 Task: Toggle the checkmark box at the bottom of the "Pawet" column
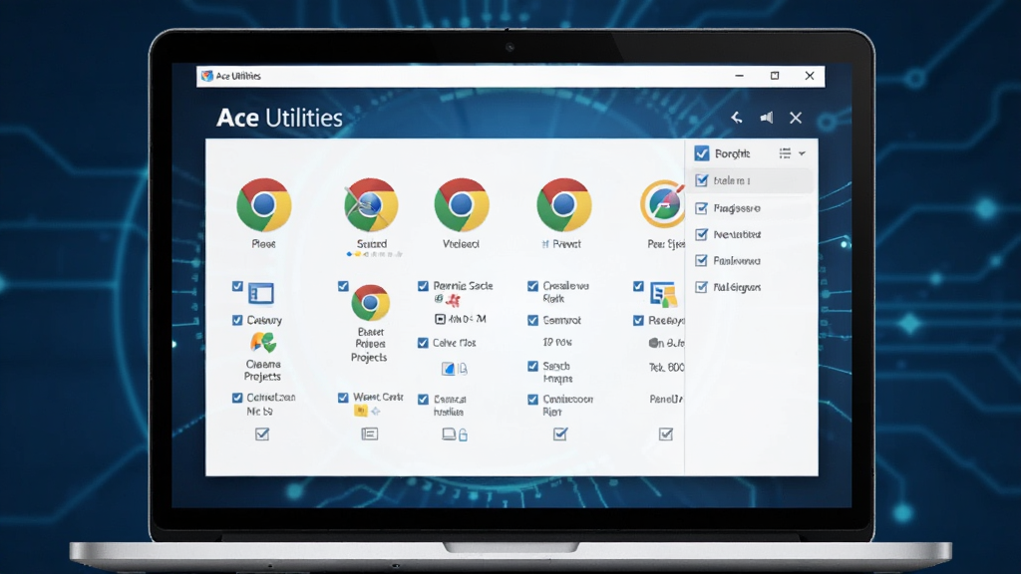tap(560, 434)
